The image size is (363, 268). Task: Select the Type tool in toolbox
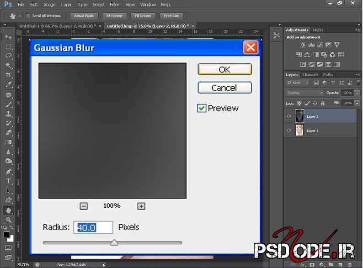pos(9,181)
